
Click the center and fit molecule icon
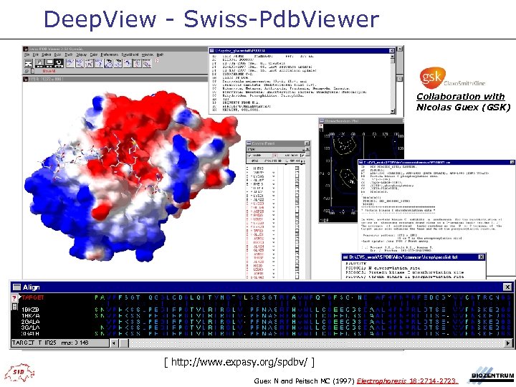29,63
